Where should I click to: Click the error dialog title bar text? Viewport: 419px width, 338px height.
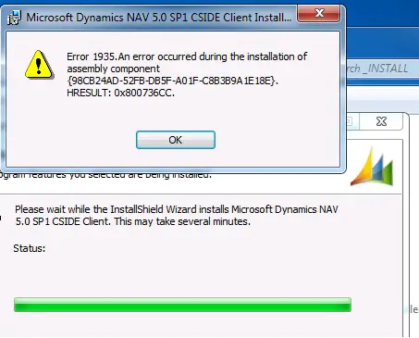tap(158, 18)
